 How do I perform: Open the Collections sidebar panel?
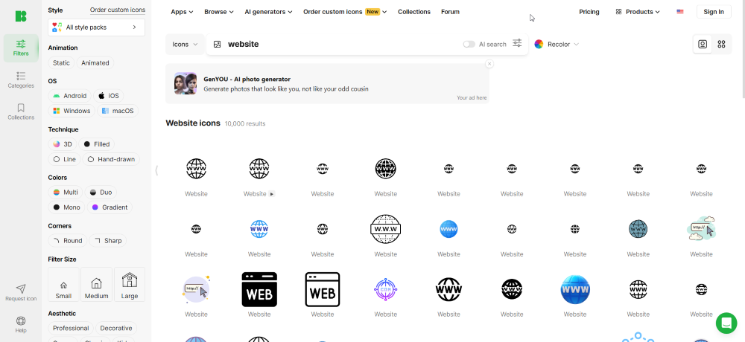pyautogui.click(x=21, y=112)
